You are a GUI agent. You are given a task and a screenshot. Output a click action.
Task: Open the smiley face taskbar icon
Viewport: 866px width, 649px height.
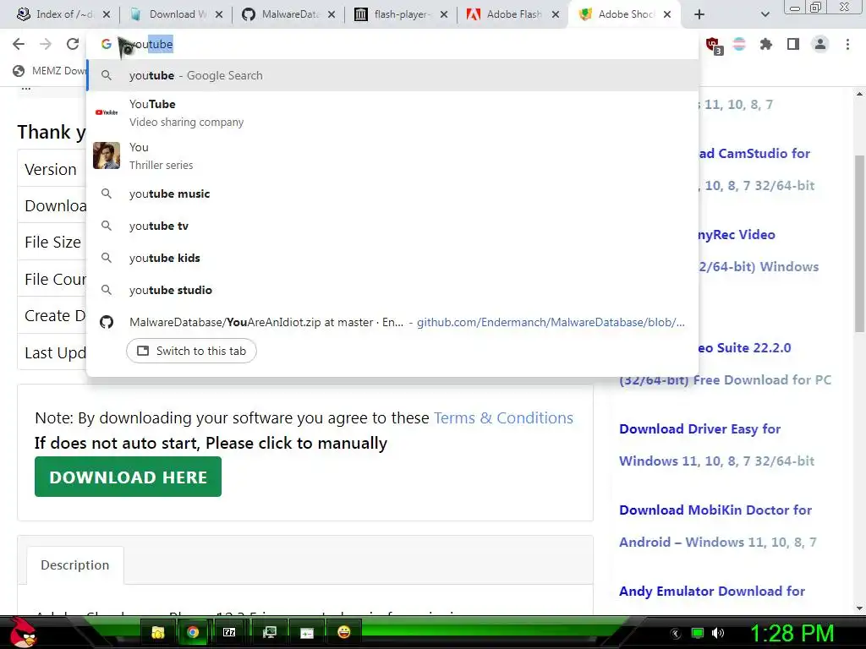[343, 632]
